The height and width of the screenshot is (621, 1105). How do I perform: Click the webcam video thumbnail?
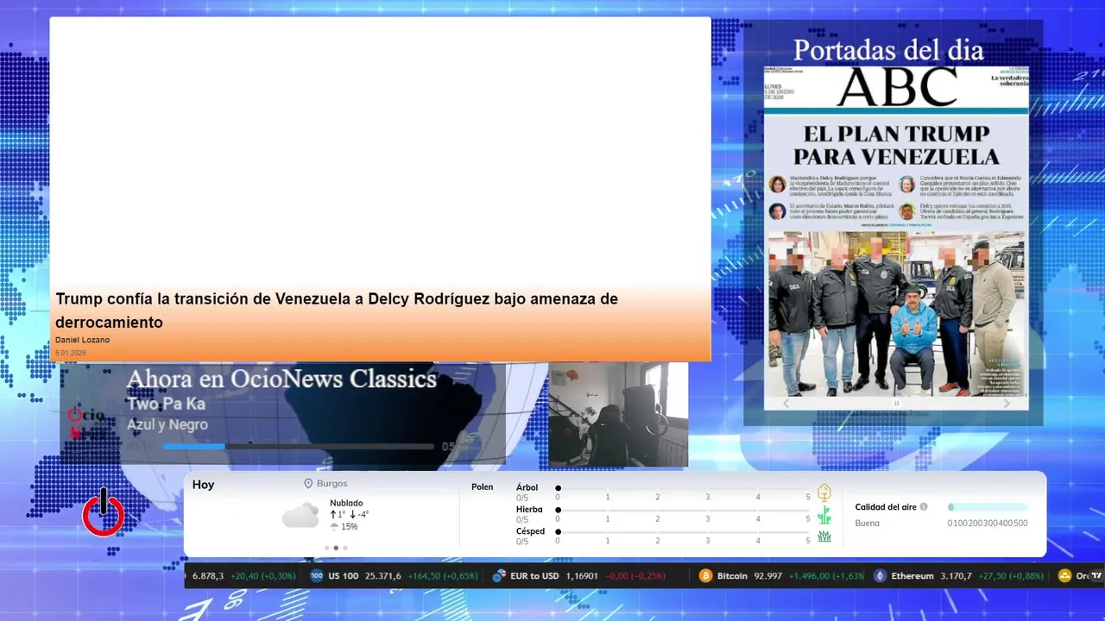(618, 415)
